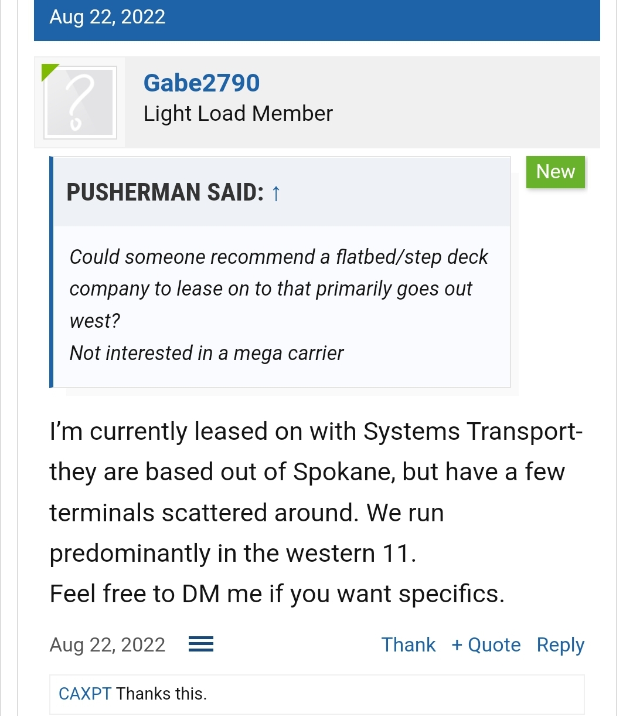Click the question-mark avatar placeholder
This screenshot has width=633, height=716.
(x=80, y=103)
